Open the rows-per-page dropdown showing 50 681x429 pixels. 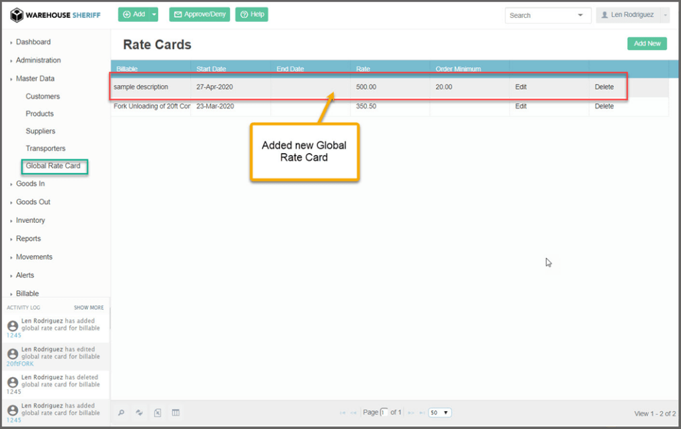[x=440, y=412]
